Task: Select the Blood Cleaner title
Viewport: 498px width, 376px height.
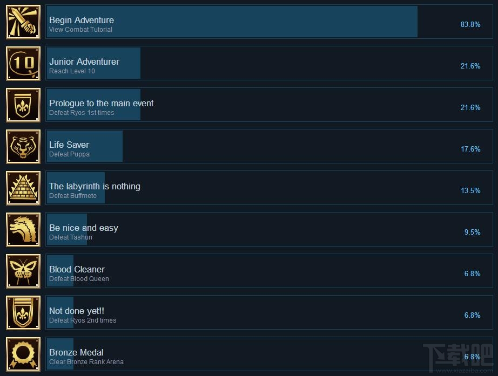Action: pos(77,269)
